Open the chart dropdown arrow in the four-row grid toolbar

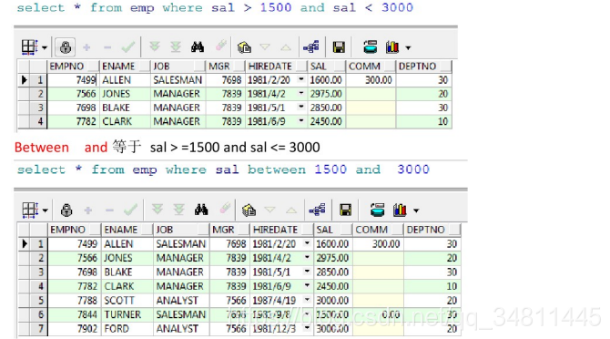point(408,48)
